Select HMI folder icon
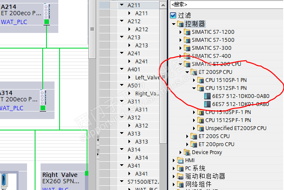The image size is (284, 190). [180, 160]
